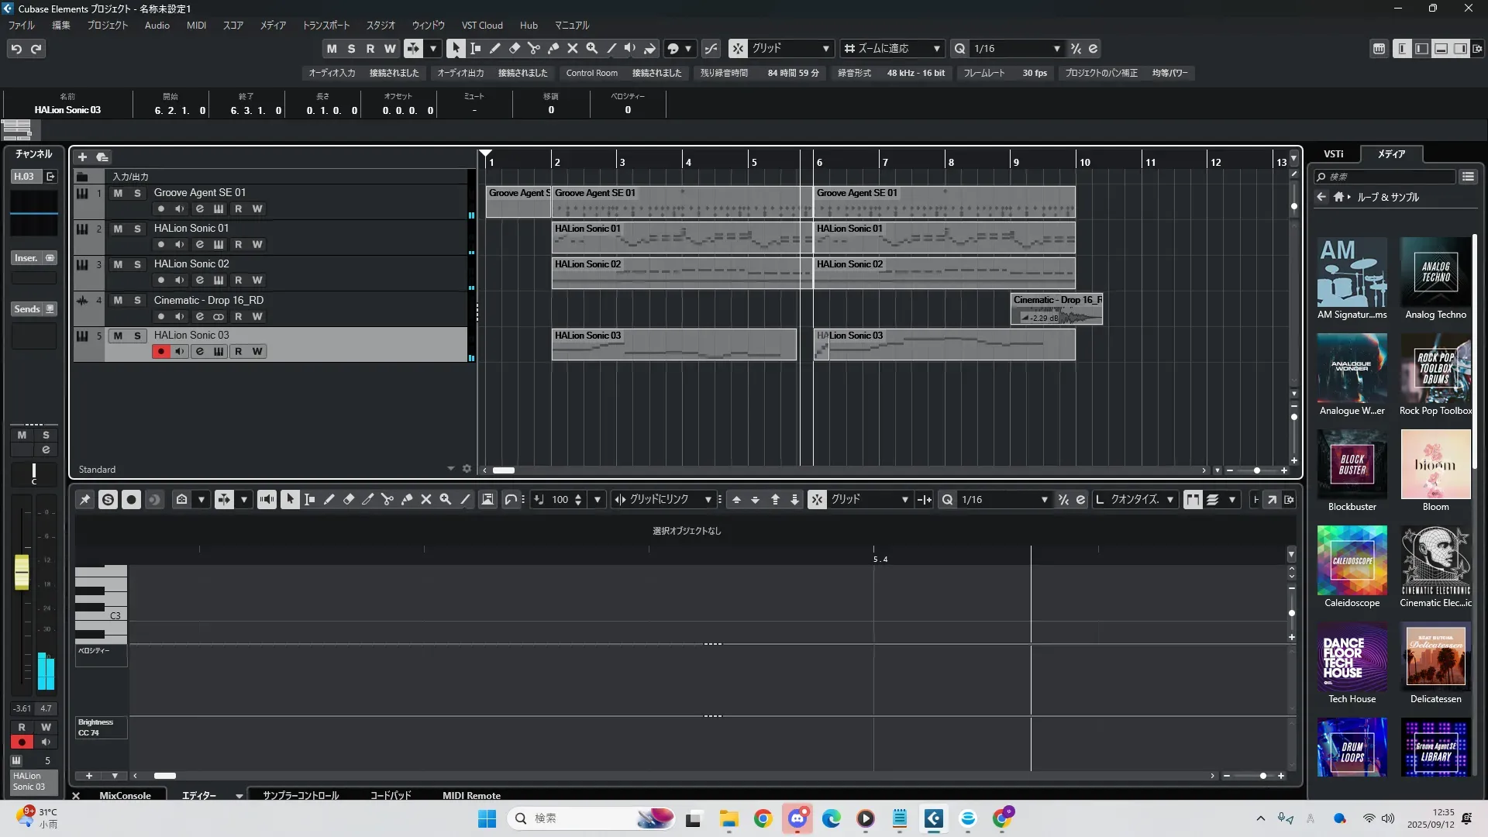Viewport: 1488px width, 837px height.
Task: Disable record enable on HALion Sonic 03 track
Action: click(x=160, y=351)
